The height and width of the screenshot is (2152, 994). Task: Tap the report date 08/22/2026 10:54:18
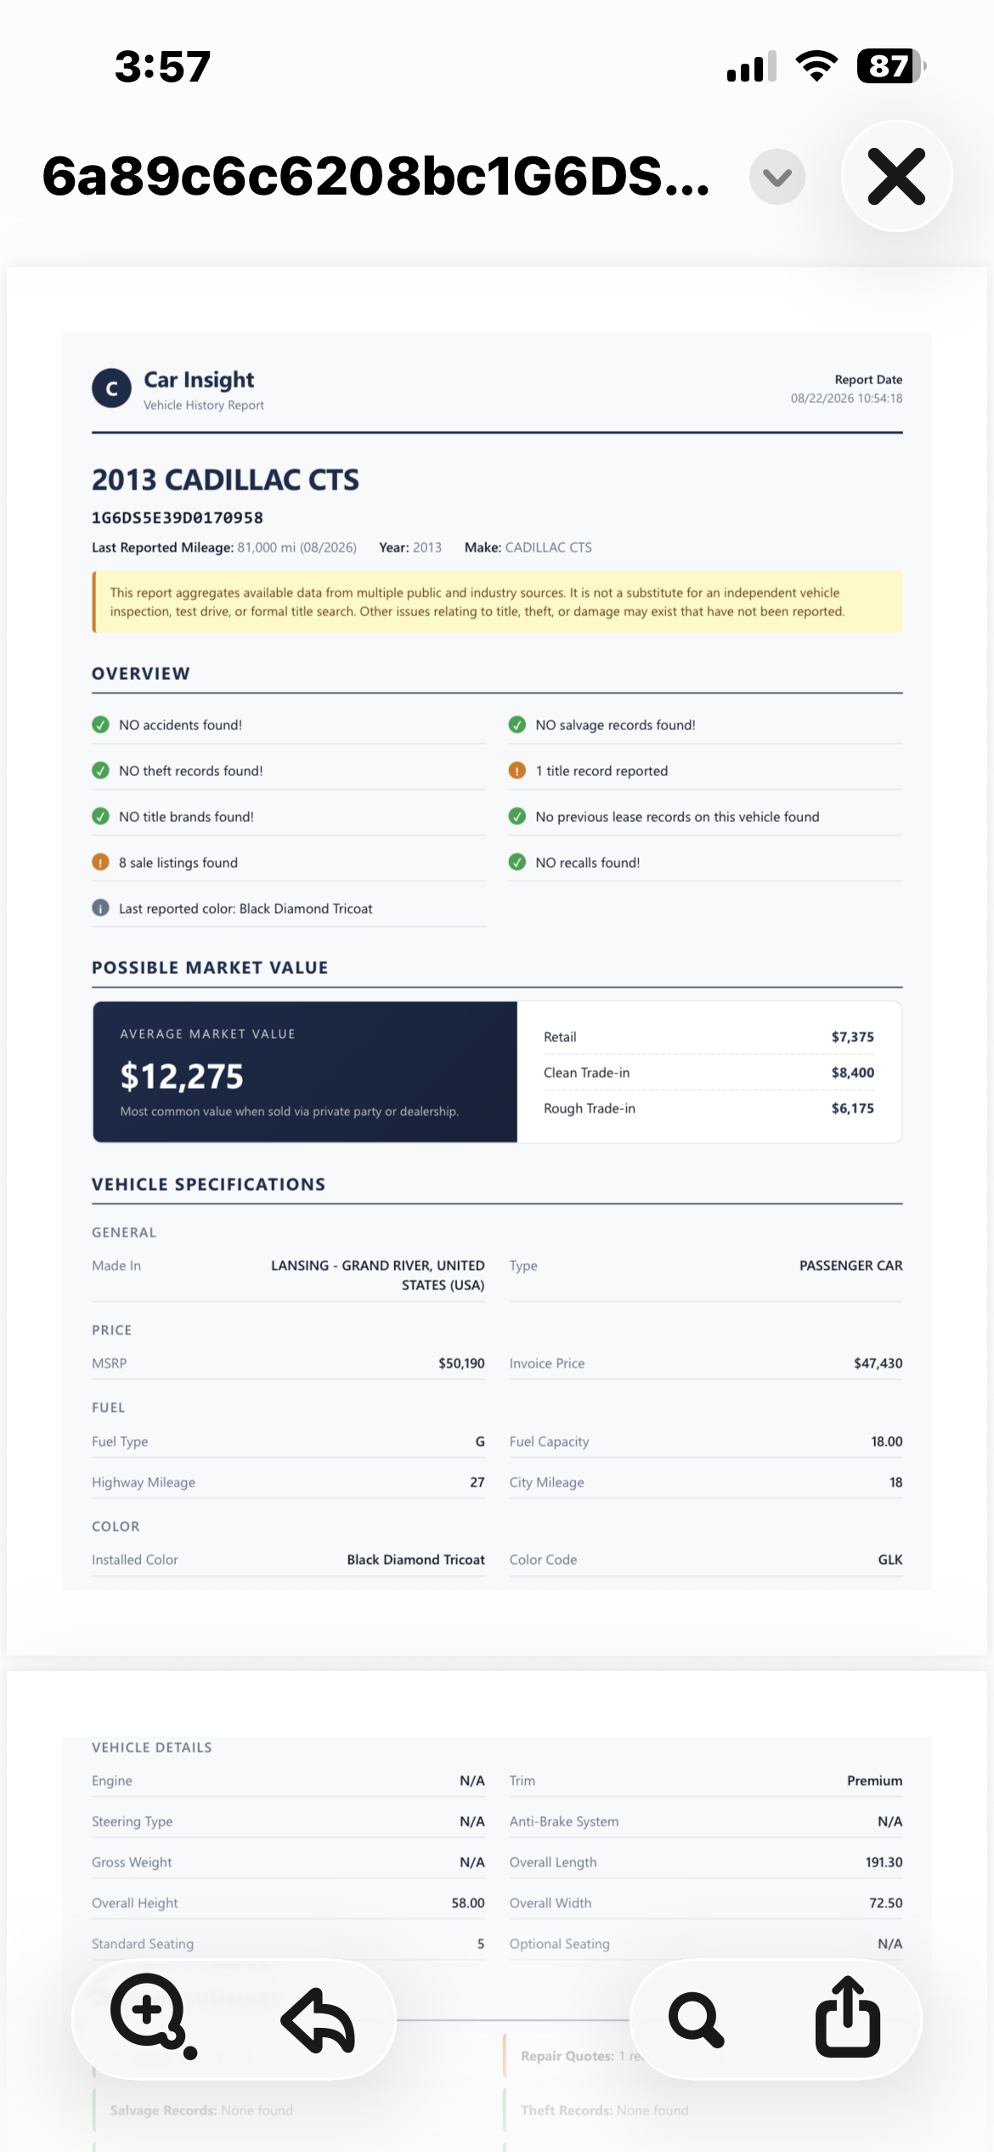click(x=847, y=399)
